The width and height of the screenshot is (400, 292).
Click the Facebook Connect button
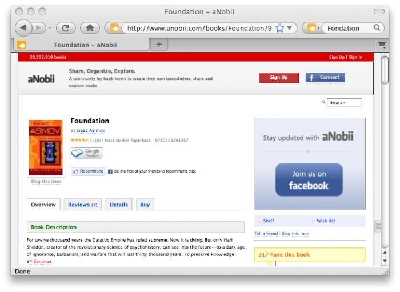tap(325, 78)
